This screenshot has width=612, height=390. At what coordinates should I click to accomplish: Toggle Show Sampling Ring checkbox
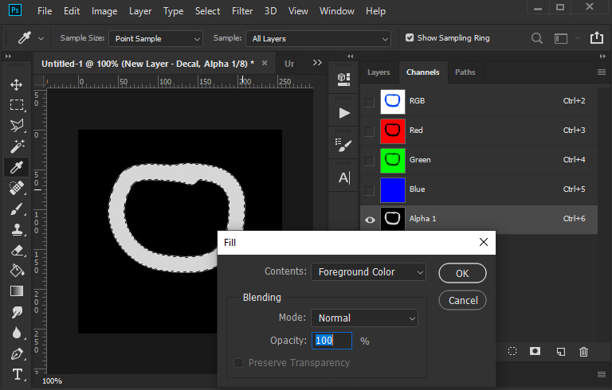click(410, 38)
